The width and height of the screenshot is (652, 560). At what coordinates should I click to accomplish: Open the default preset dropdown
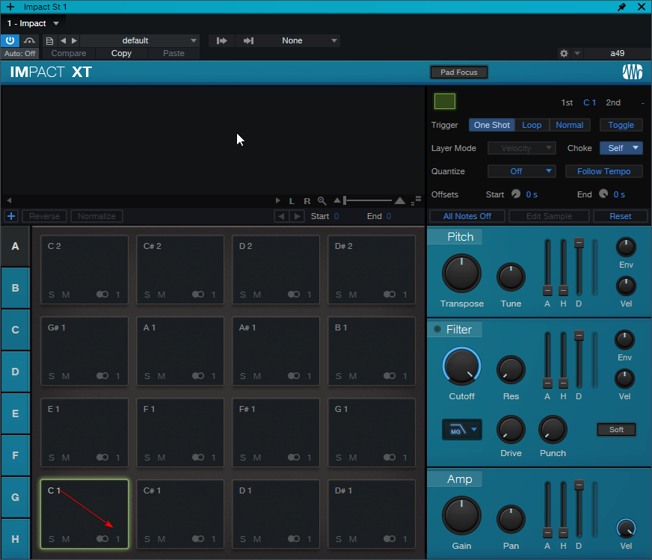pos(140,40)
